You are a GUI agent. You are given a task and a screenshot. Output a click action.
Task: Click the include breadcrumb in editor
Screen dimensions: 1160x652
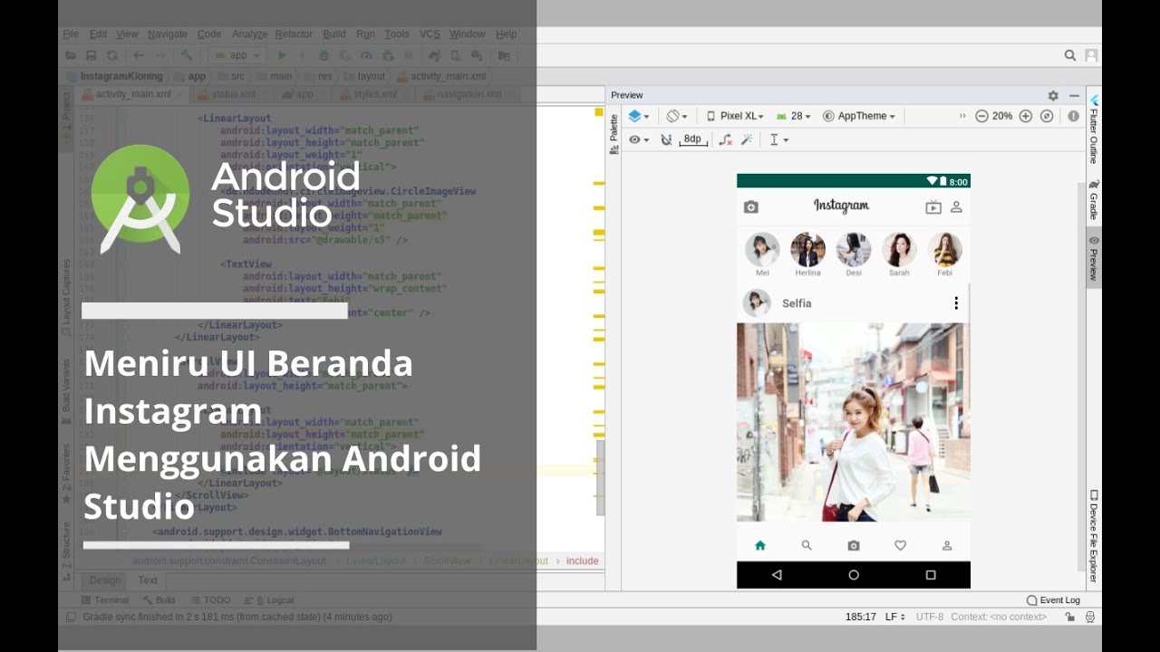point(583,561)
